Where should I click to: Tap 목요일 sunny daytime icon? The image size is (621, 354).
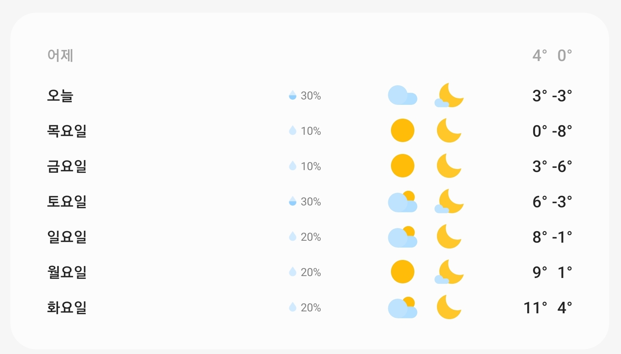click(402, 131)
